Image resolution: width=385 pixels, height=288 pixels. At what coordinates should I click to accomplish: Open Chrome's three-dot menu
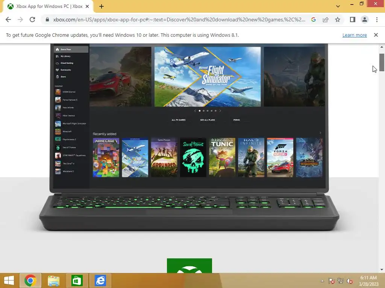coord(377,19)
